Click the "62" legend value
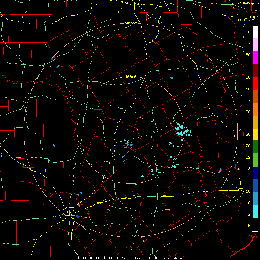 tap(248, 43)
